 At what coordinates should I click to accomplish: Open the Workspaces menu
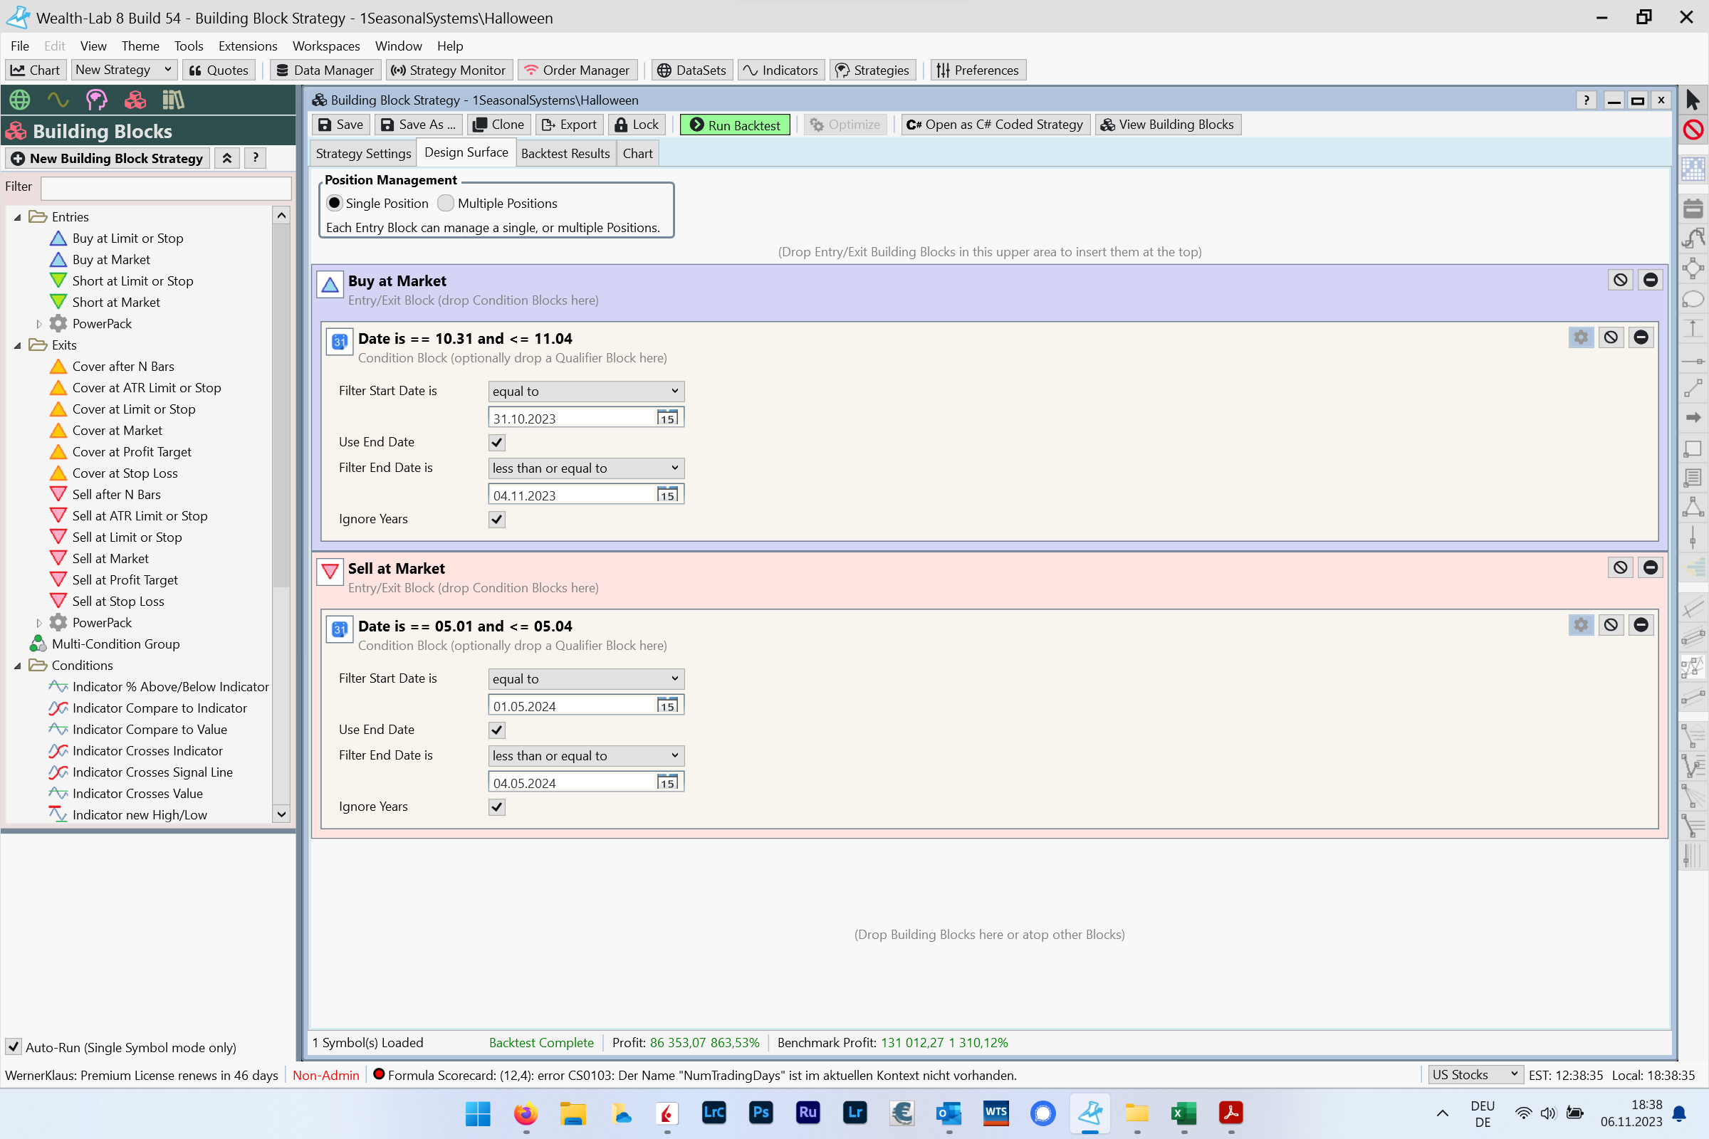(x=326, y=46)
